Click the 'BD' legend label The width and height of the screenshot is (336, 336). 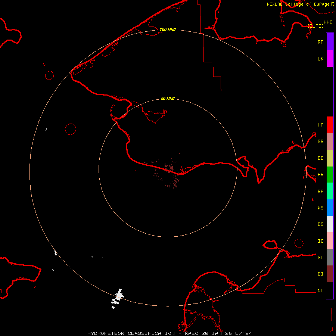point(320,158)
